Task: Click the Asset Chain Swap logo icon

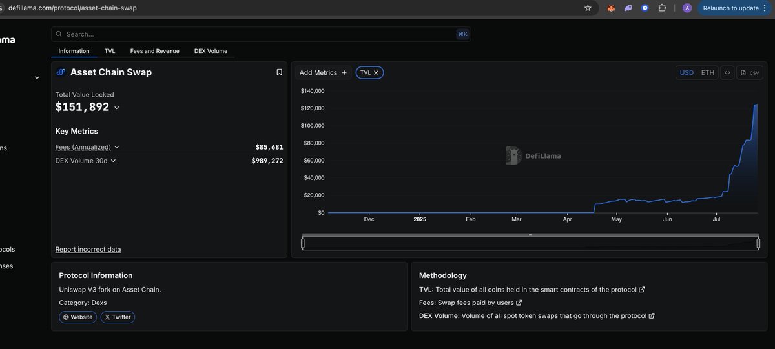Action: click(x=61, y=72)
